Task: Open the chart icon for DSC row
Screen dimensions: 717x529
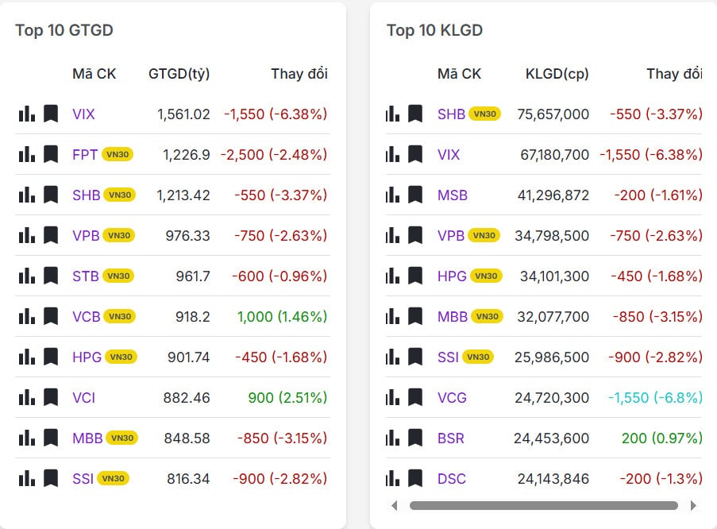Action: [x=392, y=478]
